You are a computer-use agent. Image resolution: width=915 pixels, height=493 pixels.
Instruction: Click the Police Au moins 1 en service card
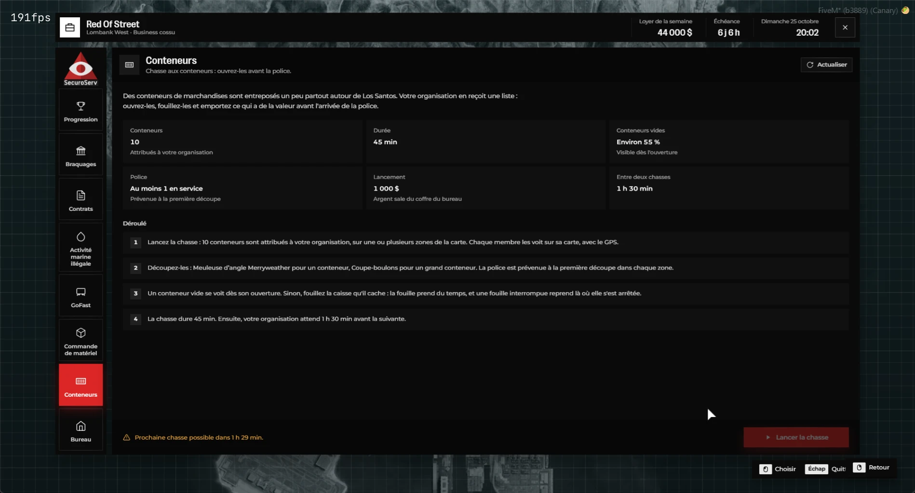pyautogui.click(x=242, y=188)
